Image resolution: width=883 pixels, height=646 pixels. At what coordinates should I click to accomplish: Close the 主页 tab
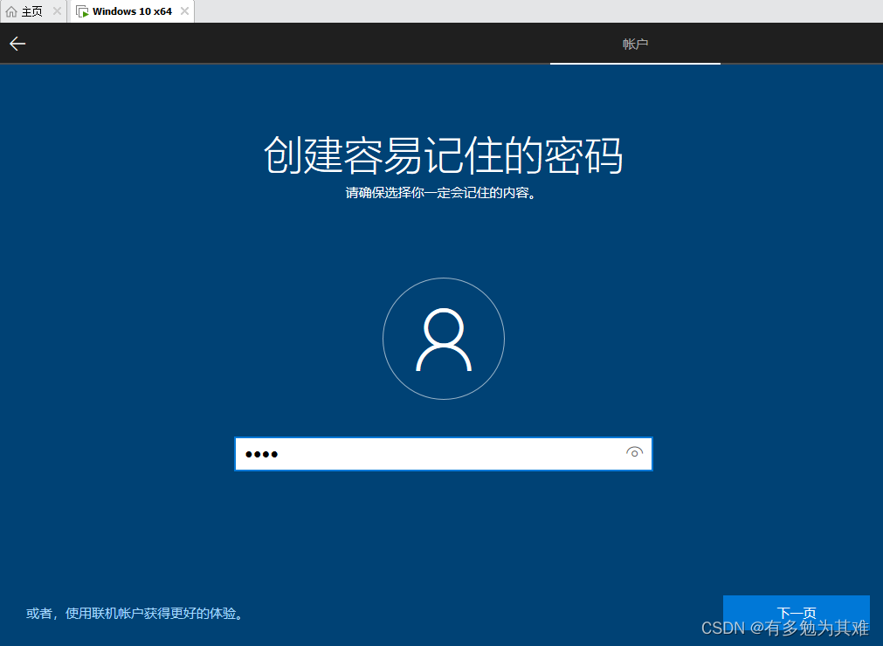pyautogui.click(x=57, y=11)
